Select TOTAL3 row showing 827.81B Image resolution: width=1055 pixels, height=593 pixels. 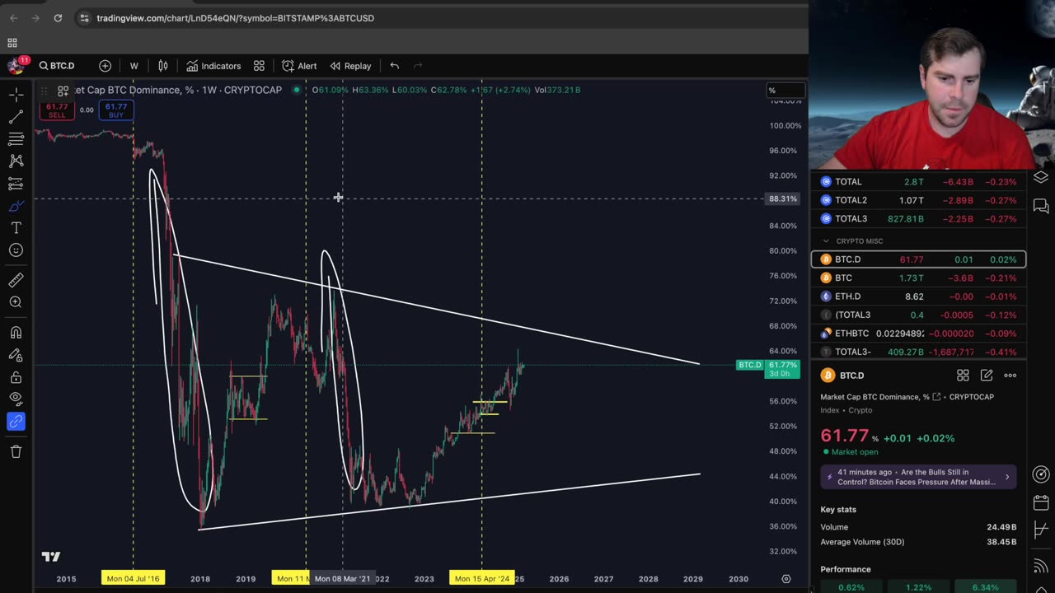pos(919,219)
